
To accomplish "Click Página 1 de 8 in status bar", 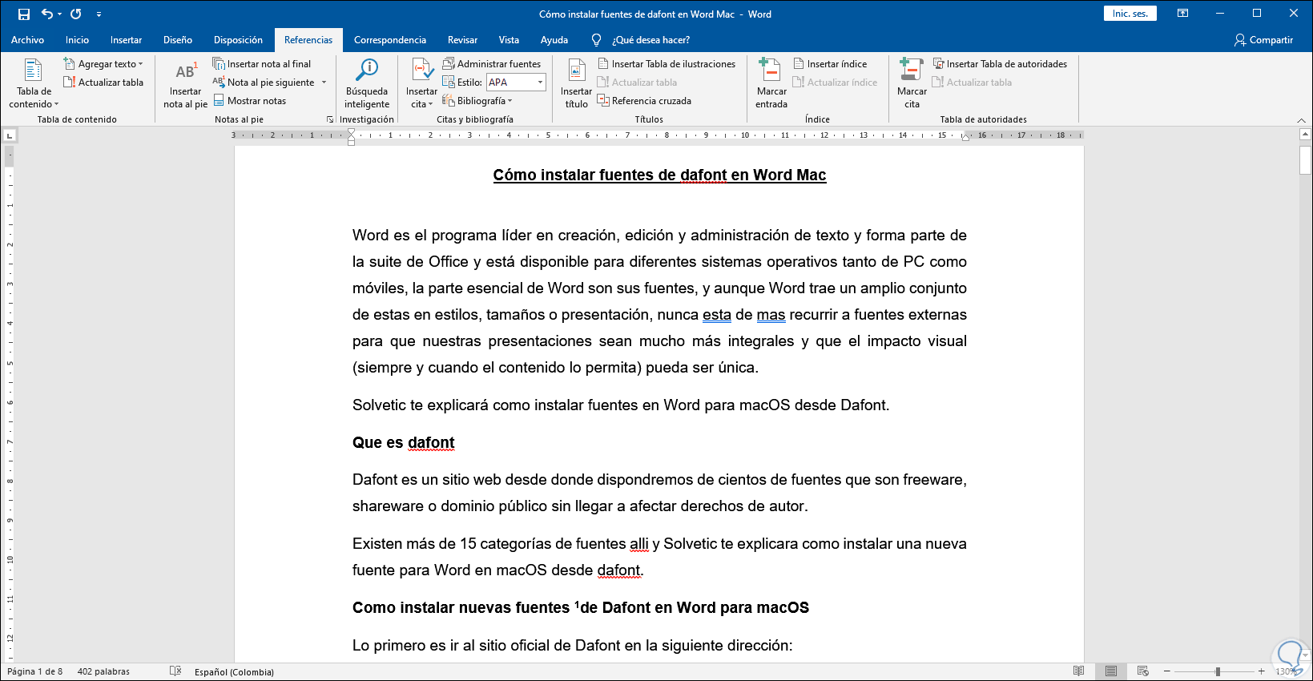I will (x=34, y=671).
